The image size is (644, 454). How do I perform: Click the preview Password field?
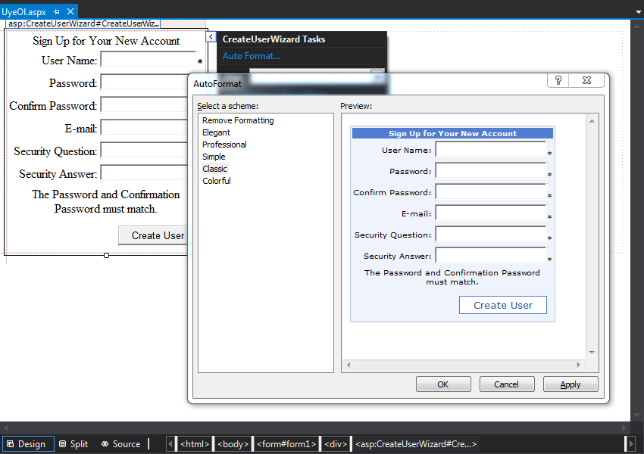tap(491, 170)
